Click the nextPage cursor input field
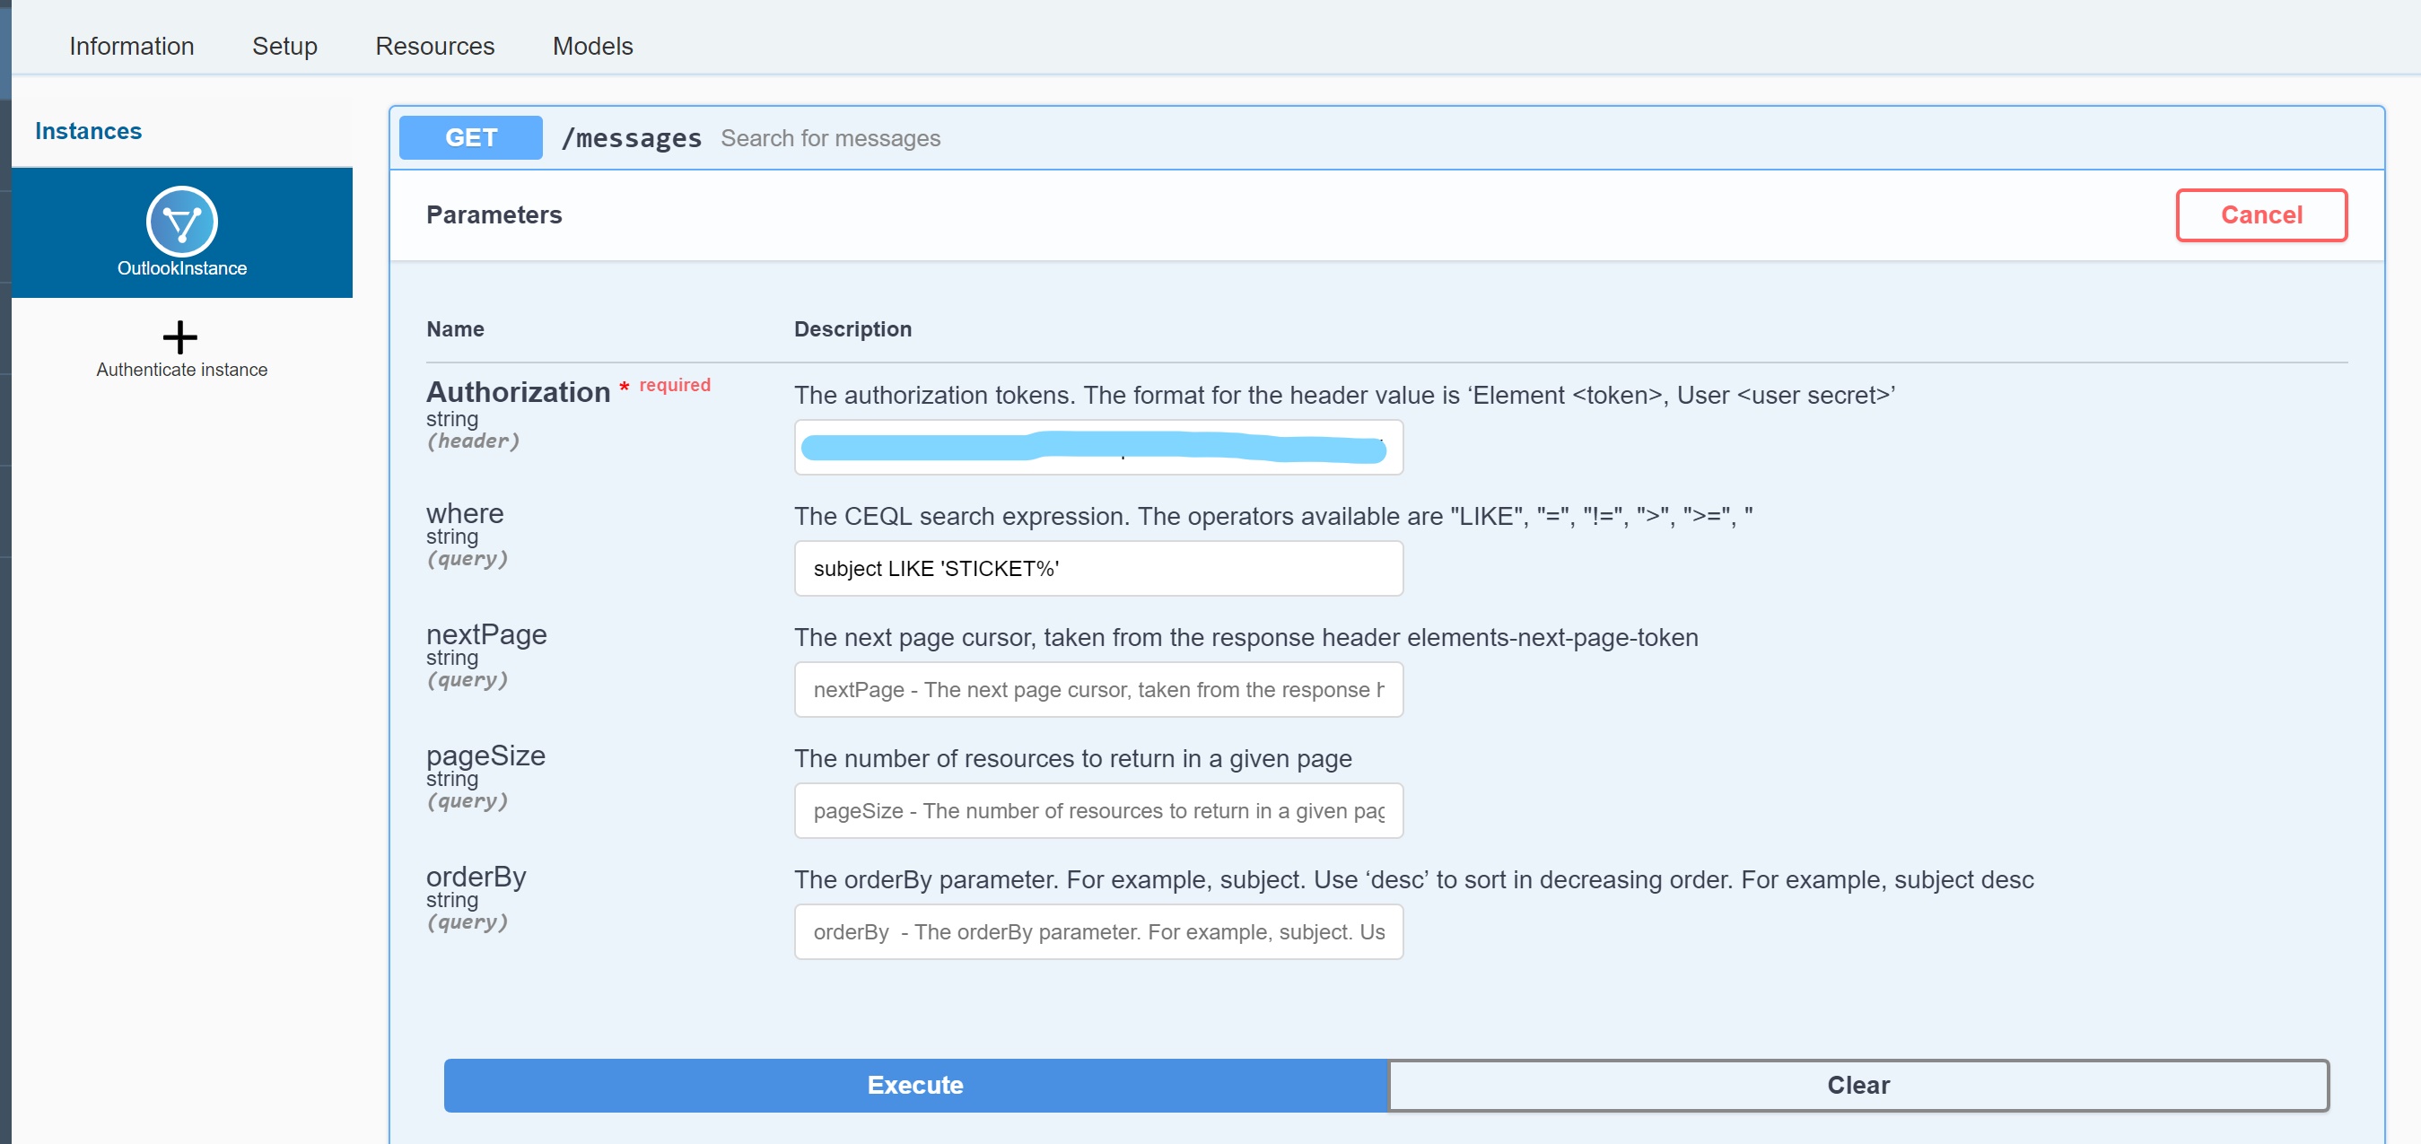 (x=1097, y=689)
